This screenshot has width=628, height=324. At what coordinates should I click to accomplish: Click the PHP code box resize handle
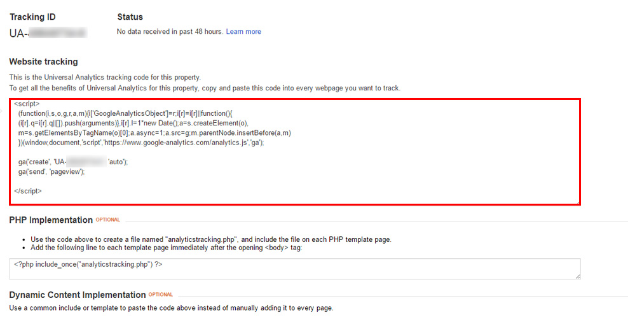(x=578, y=276)
